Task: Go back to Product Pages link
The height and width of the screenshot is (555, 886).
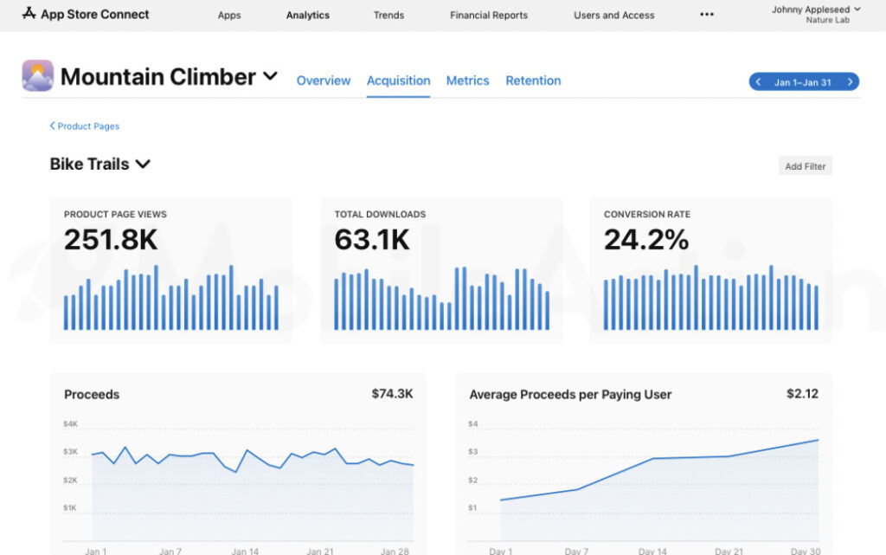Action: [88, 126]
